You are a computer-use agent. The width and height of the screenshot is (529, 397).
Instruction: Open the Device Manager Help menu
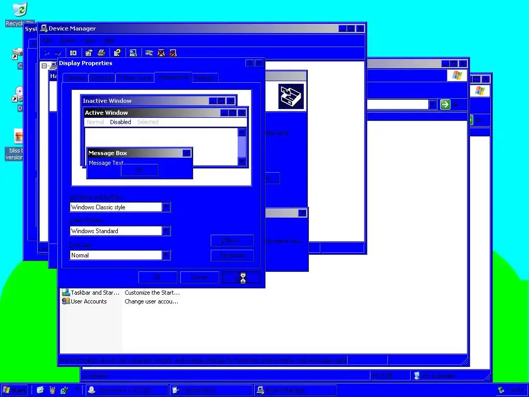pos(108,40)
